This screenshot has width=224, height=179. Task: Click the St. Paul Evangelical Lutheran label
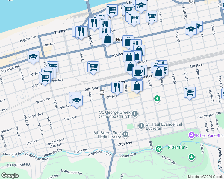[x=164, y=126]
